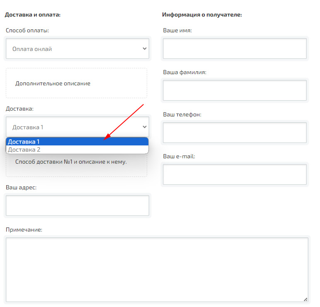Click the "Информация о получателе:" heading
Screen dimensions: 320x307
tap(202, 15)
